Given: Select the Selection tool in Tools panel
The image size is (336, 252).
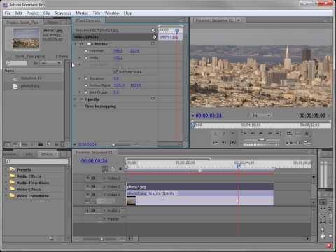Looking at the screenshot, I should [x=323, y=202].
